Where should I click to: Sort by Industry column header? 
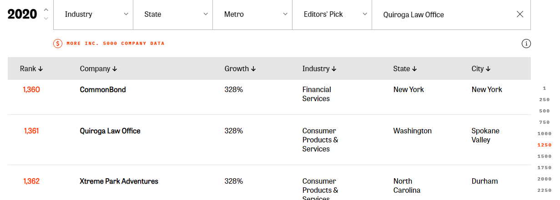point(319,69)
